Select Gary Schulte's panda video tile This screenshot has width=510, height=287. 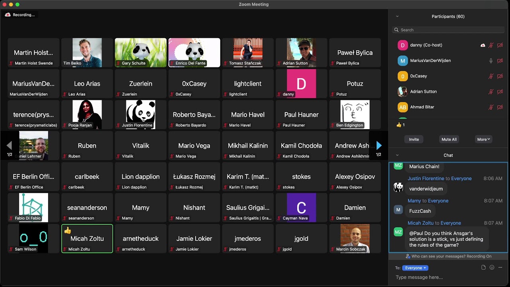141,53
